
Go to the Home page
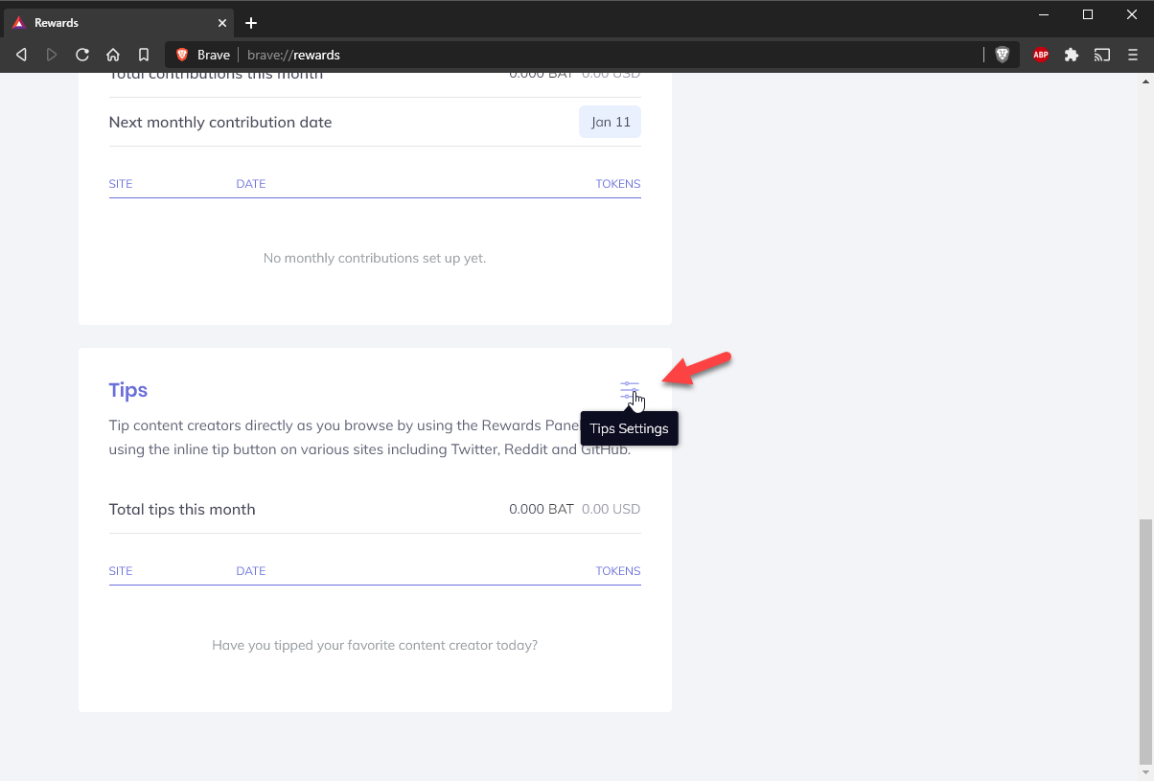113,55
